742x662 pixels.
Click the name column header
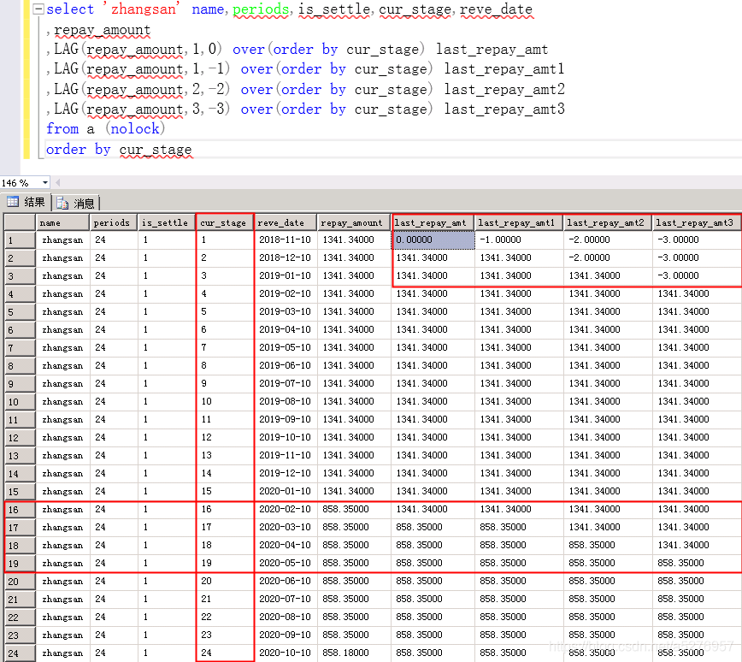pos(62,222)
